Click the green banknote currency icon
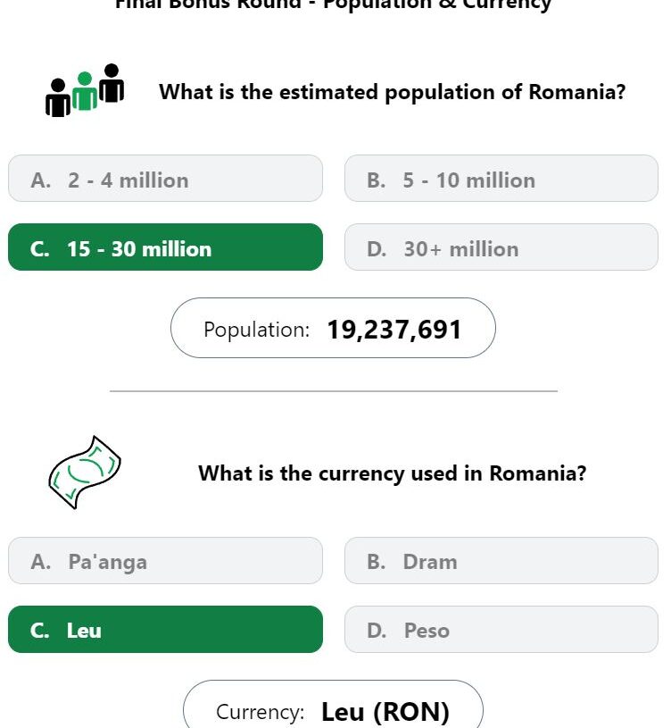This screenshot has height=728, width=671. point(85,473)
